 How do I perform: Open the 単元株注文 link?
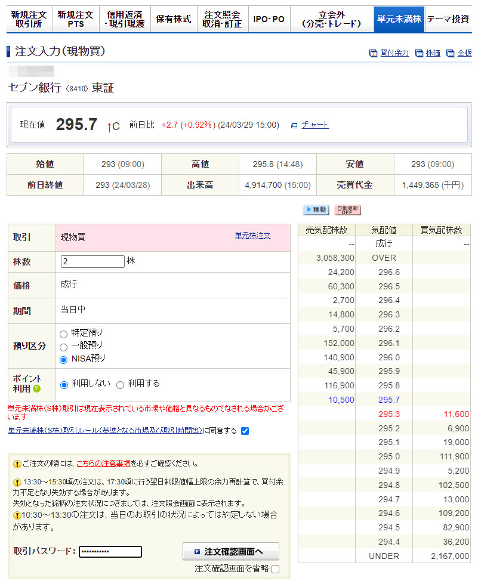[x=252, y=236]
